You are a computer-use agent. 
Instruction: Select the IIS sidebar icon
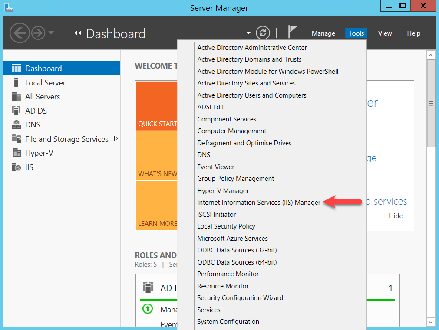[x=17, y=167]
